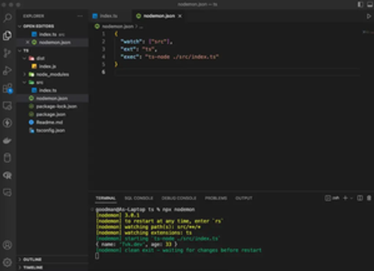This screenshot has width=374, height=271.
Task: Click nodemon.json in the editor breadcrumb
Action: click(x=117, y=26)
